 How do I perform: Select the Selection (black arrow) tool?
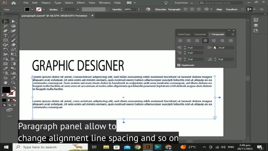5,21
